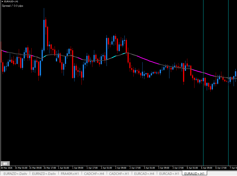Viewport: 237px width, 176px height.
Task: Click the Spread / 0.0 pips label
Action: [x=13, y=6]
